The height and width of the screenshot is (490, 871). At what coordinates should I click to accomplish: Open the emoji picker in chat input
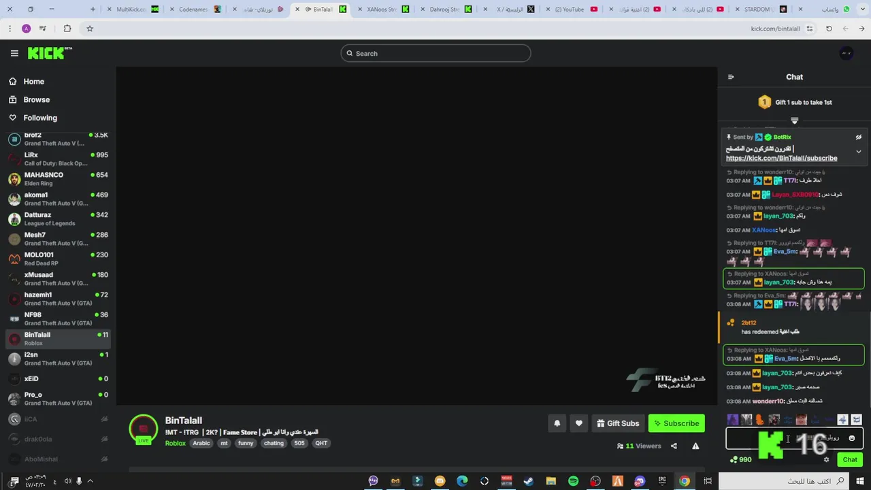click(852, 438)
